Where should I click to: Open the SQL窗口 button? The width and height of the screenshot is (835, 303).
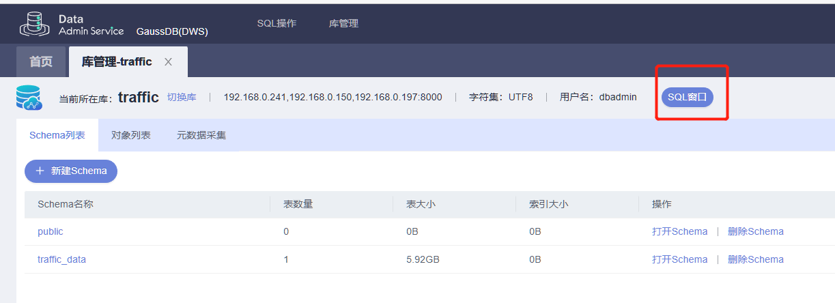coord(687,97)
